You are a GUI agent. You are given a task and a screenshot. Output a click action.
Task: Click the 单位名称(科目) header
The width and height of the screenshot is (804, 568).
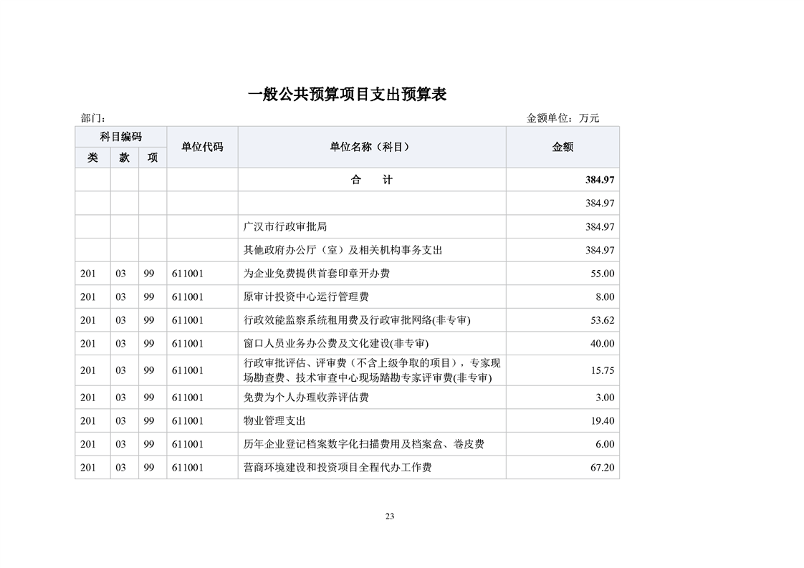[372, 147]
